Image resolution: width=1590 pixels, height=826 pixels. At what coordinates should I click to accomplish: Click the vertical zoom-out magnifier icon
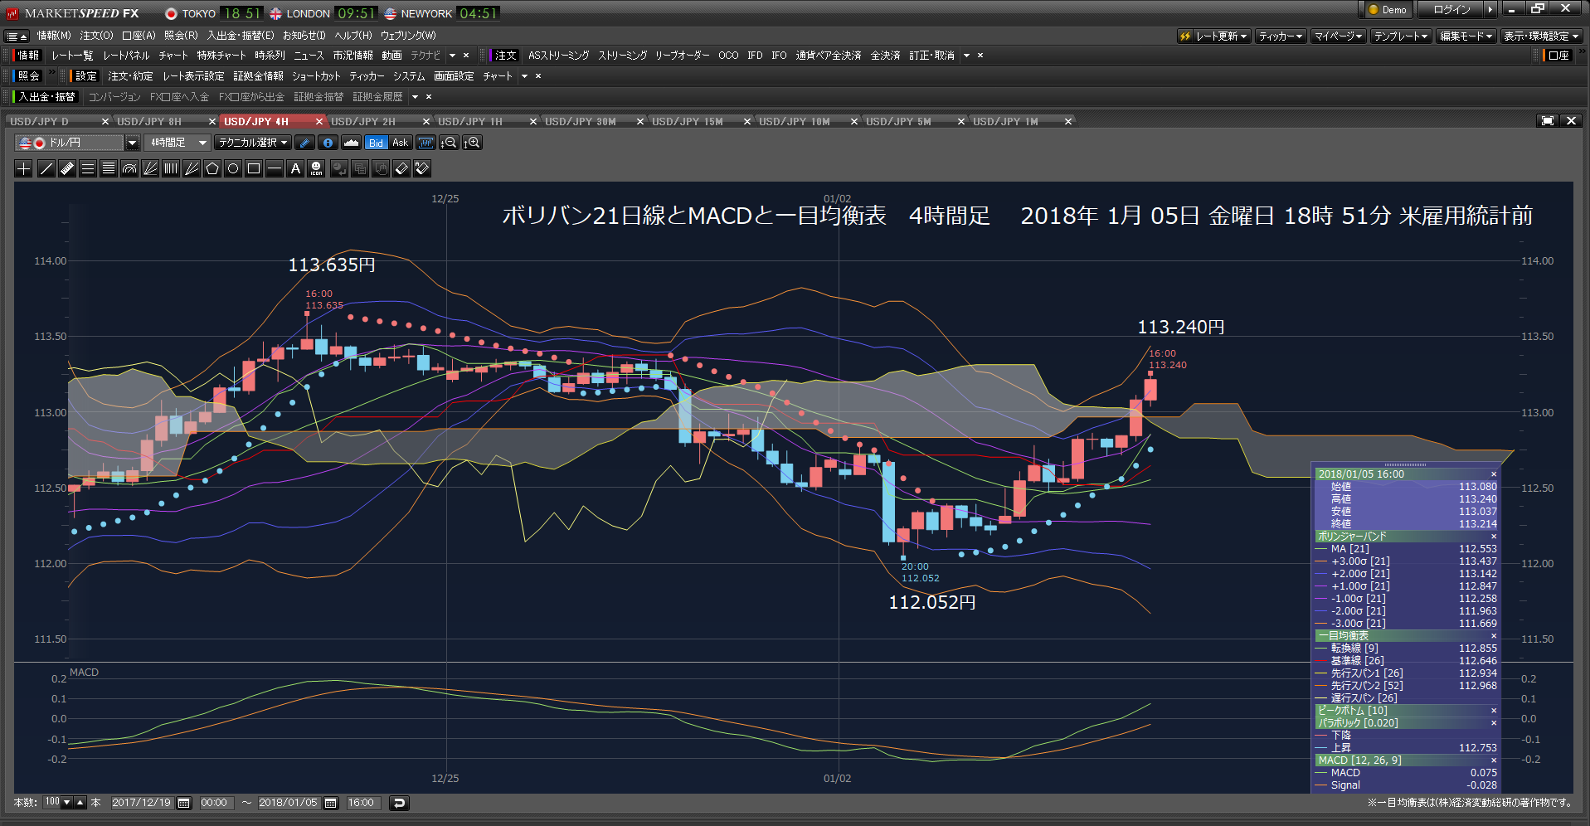pos(449,143)
